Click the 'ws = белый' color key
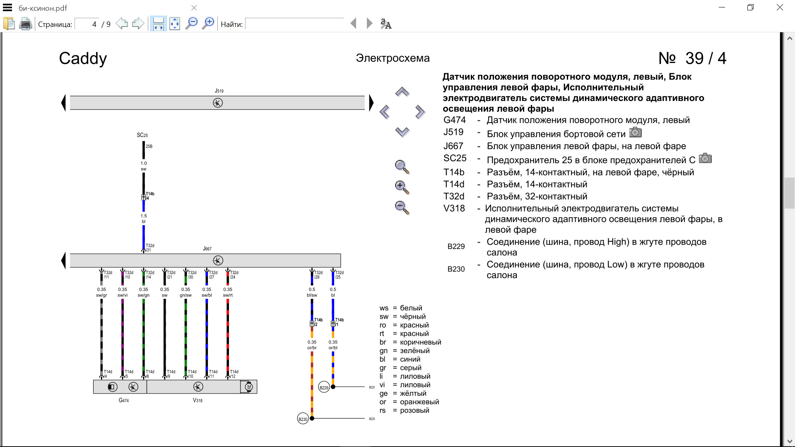 401,308
